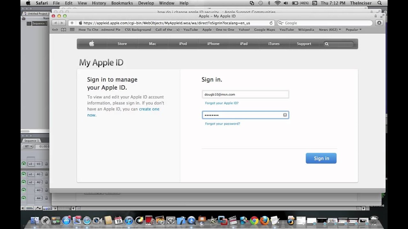
Task: Open Top Sites grid icon
Action: tap(72, 30)
